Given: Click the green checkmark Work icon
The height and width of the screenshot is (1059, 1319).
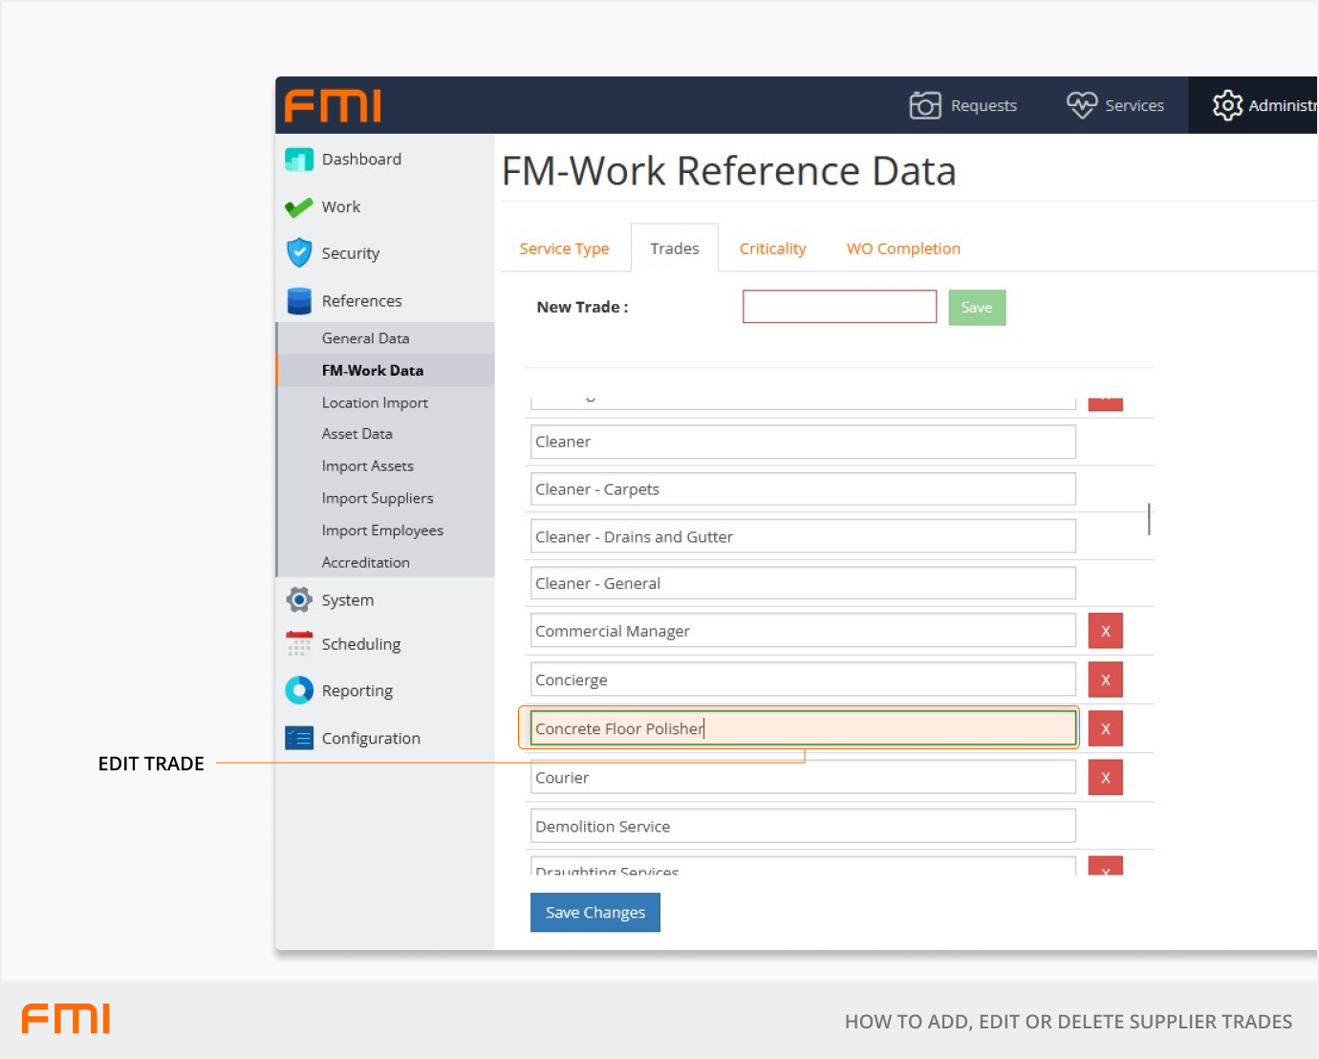Looking at the screenshot, I should point(299,207).
